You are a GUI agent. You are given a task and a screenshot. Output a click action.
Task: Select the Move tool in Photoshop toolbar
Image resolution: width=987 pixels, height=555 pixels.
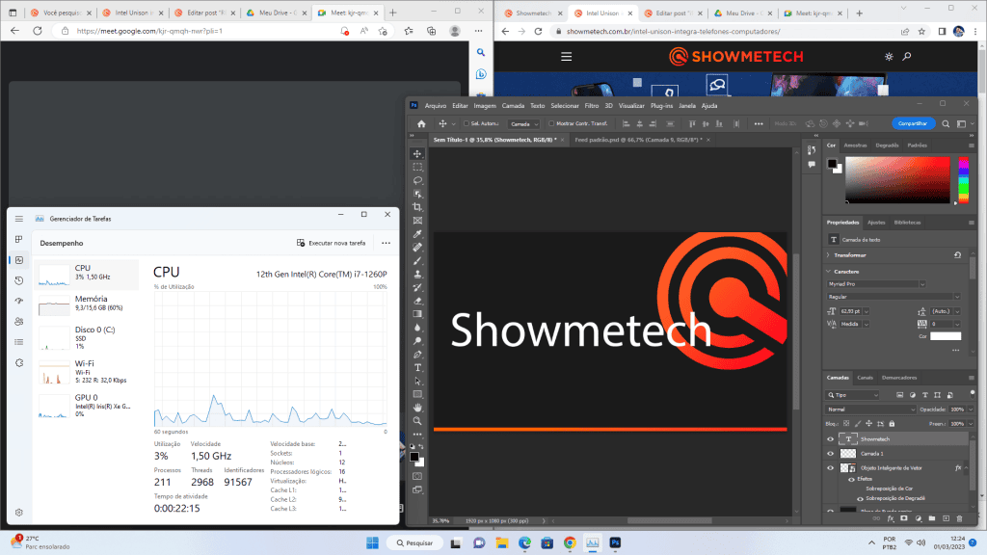tap(417, 154)
